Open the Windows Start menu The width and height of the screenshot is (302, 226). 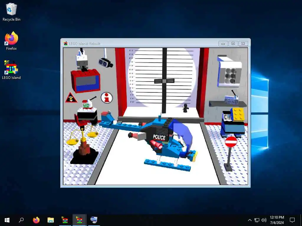point(7,220)
